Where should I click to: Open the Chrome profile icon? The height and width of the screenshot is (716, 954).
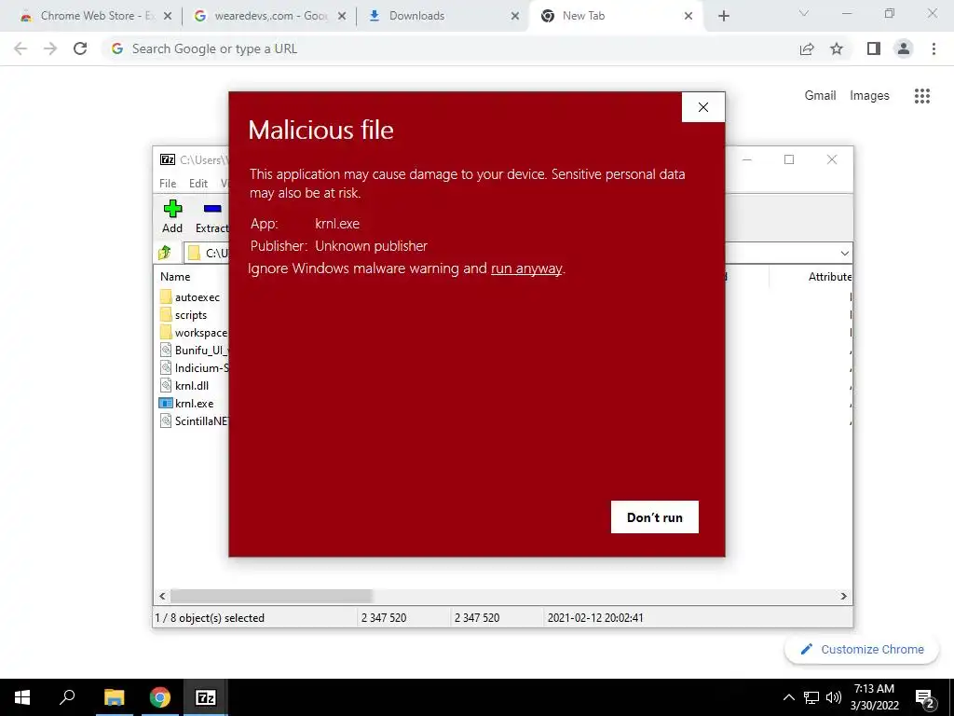point(904,48)
